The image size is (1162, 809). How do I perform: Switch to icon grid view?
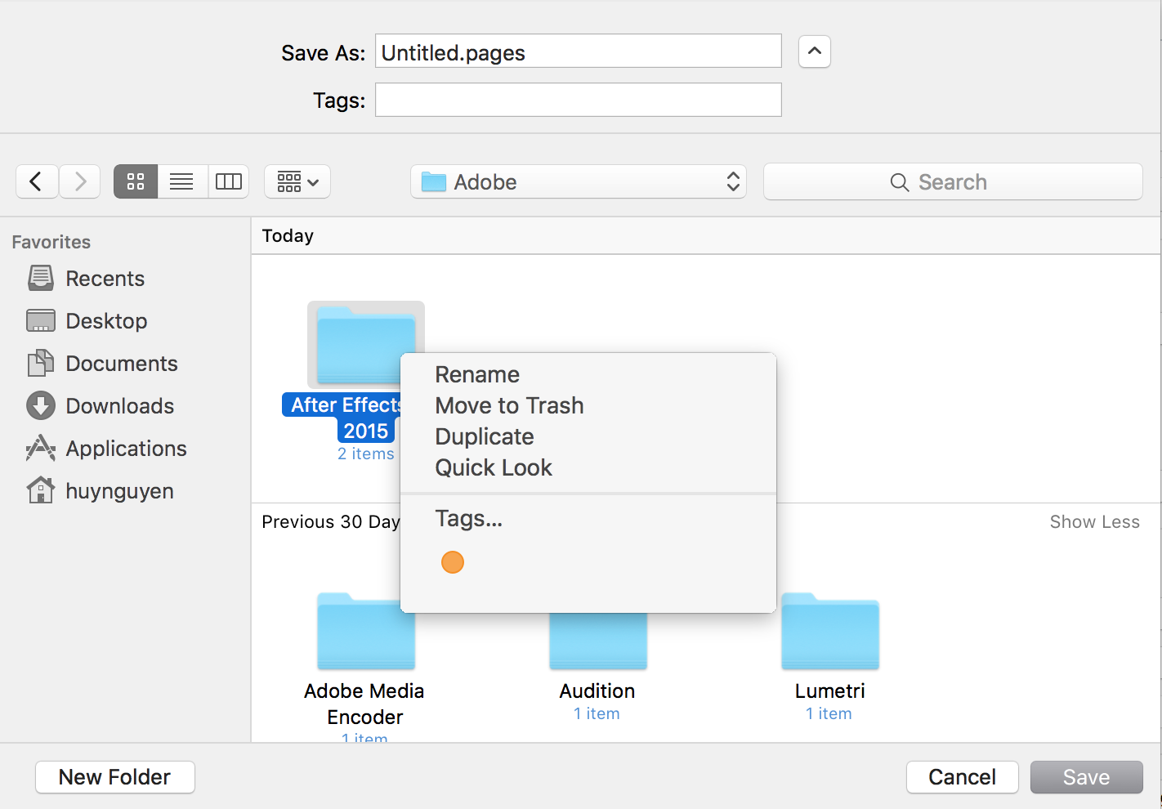136,181
